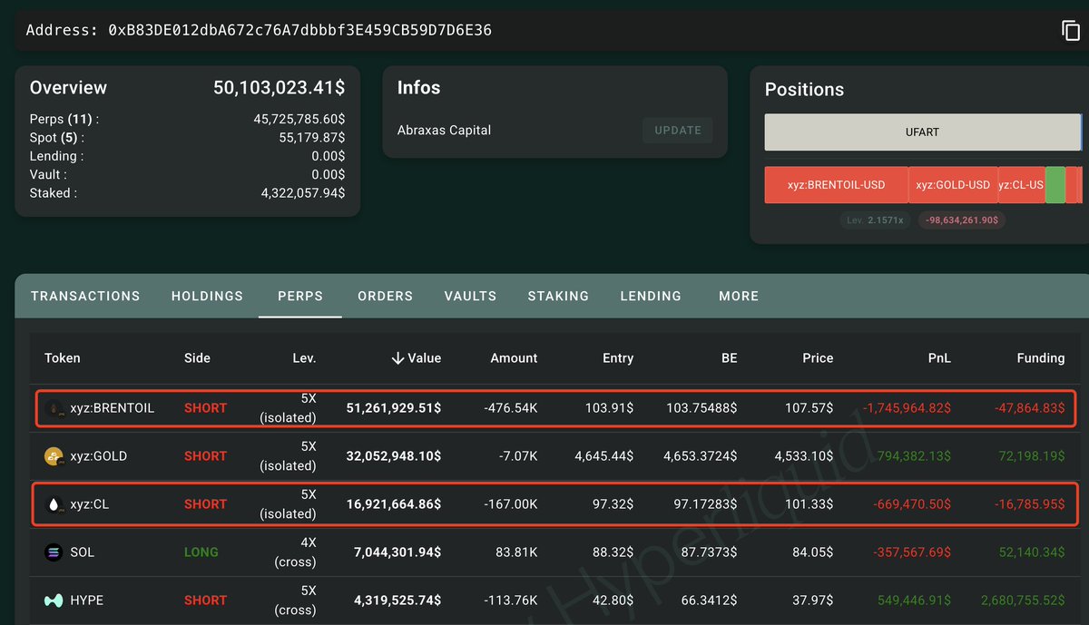The image size is (1089, 625).
Task: Click the xyz:GOLD-USD position segment
Action: (952, 185)
